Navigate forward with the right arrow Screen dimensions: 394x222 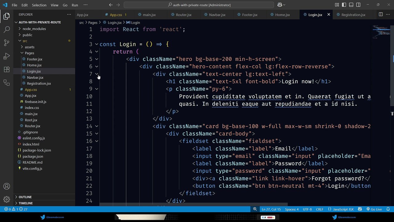tap(118, 5)
